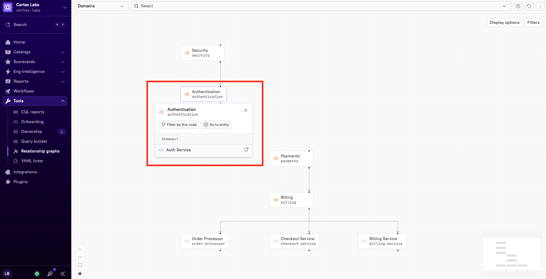Image resolution: width=546 pixels, height=279 pixels.
Task: Open the three-dot more options menu
Action: coord(540,6)
